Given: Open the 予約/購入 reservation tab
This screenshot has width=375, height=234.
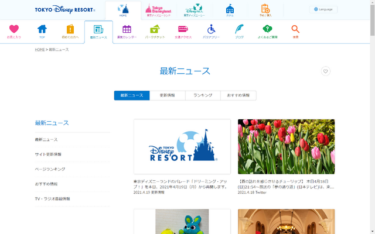Looking at the screenshot, I should [265, 11].
